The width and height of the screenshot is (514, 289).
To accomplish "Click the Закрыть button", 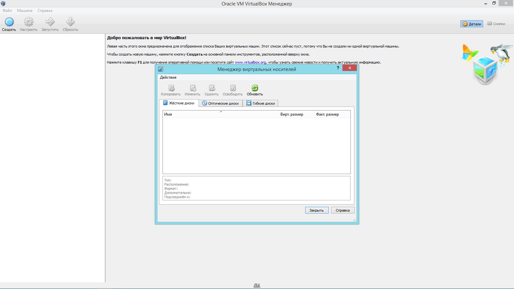I will tap(317, 210).
